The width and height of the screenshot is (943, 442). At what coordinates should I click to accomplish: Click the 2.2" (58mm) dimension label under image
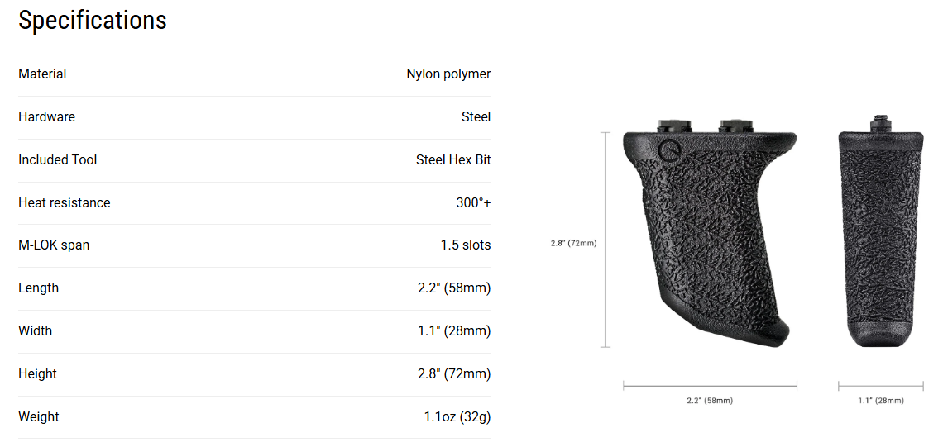click(x=710, y=401)
